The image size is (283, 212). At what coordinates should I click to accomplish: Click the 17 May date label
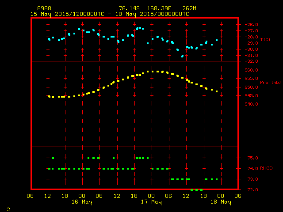pyautogui.click(x=151, y=202)
